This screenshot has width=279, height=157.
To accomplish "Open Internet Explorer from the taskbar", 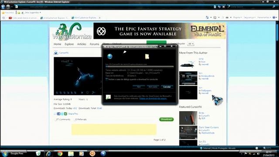I will [48, 154].
